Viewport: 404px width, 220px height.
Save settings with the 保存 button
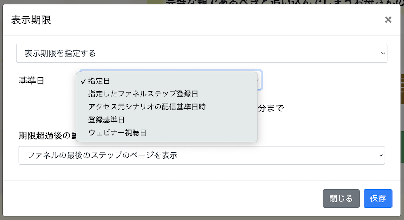tap(378, 199)
